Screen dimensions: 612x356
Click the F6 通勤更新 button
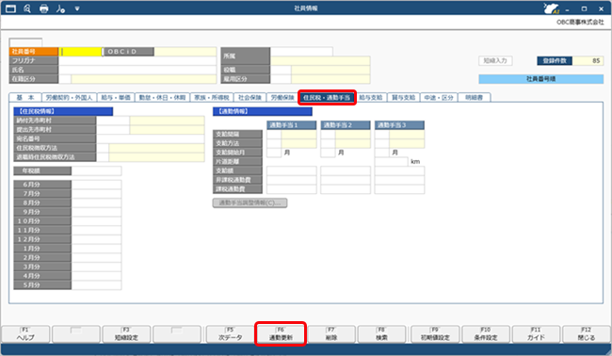281,334
